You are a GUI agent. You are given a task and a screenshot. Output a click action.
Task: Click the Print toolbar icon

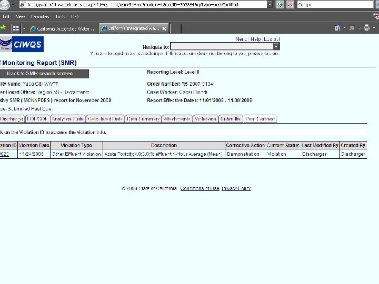tap(367, 28)
